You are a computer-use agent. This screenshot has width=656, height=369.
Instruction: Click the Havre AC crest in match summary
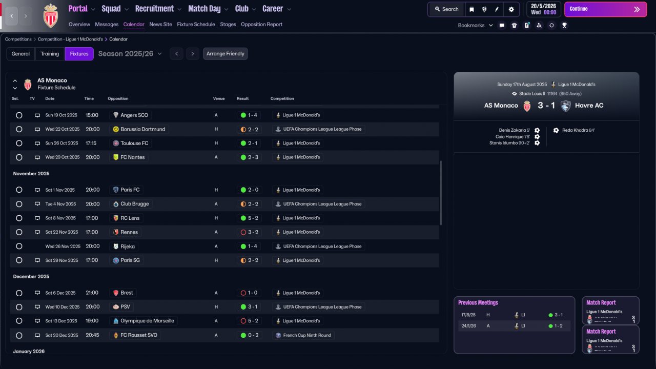click(x=566, y=106)
